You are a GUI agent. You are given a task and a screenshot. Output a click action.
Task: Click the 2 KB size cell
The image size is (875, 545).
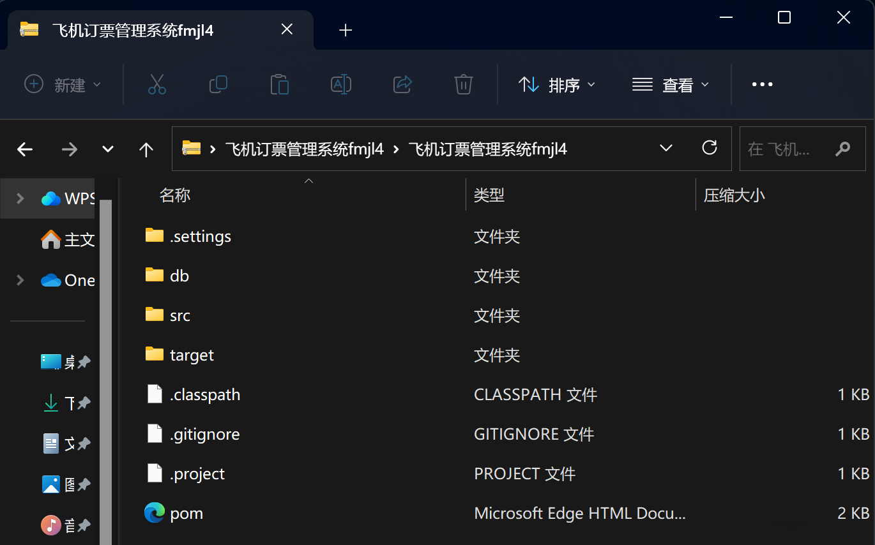click(853, 513)
